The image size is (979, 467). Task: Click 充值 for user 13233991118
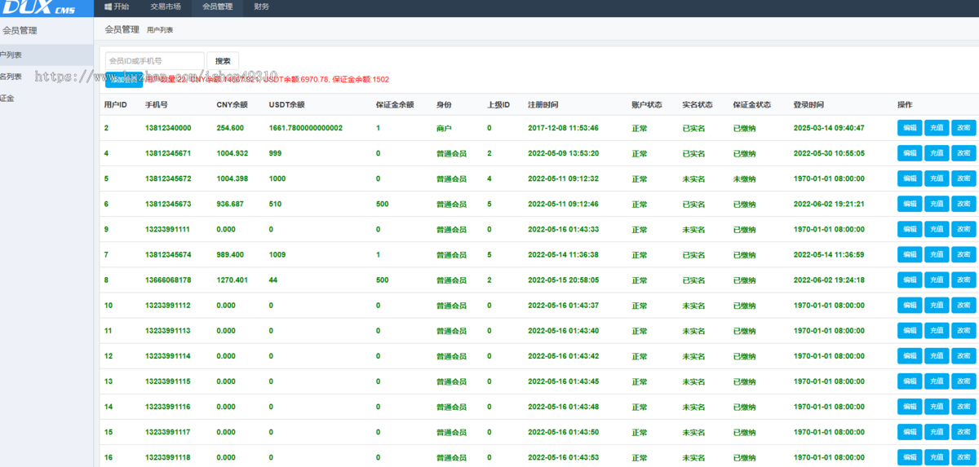937,457
